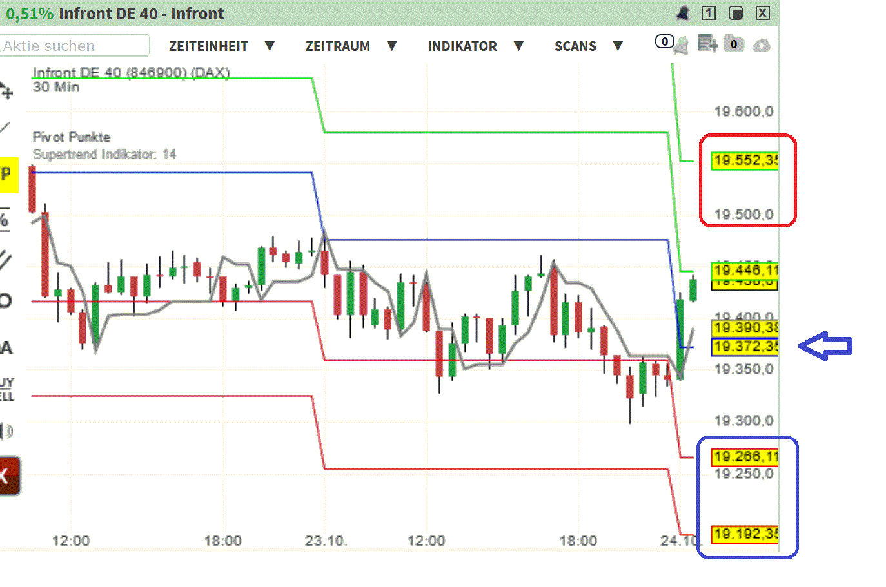The width and height of the screenshot is (886, 587).
Task: Select the circle drawing tool
Action: click(5, 300)
